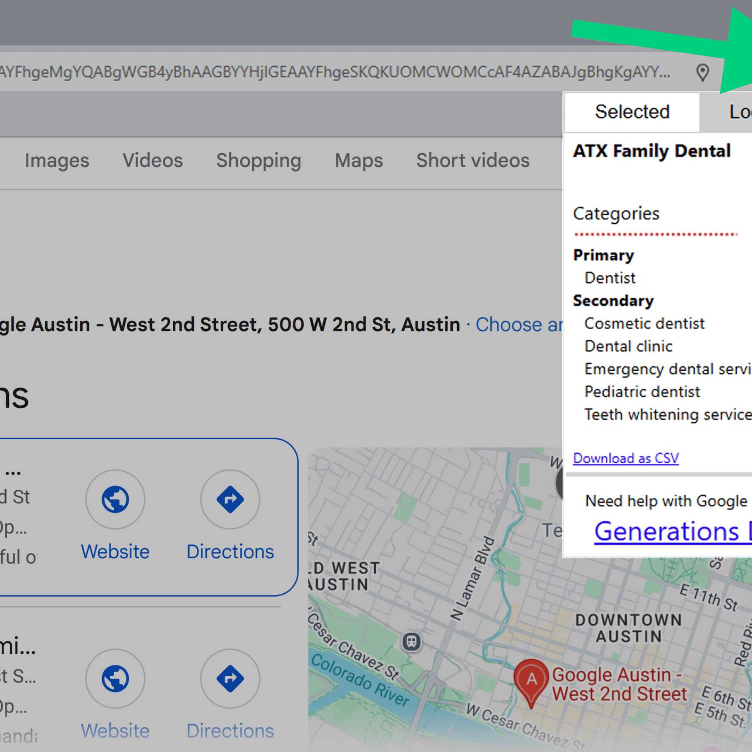Go to the Shopping search tab
The height and width of the screenshot is (752, 752).
(259, 161)
